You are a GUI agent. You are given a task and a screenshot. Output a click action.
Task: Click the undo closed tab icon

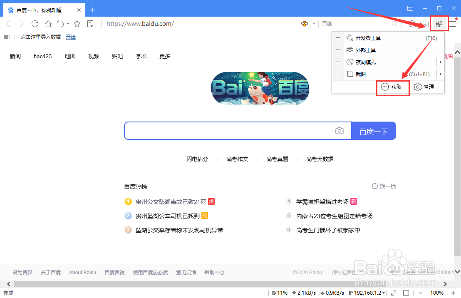(60, 24)
